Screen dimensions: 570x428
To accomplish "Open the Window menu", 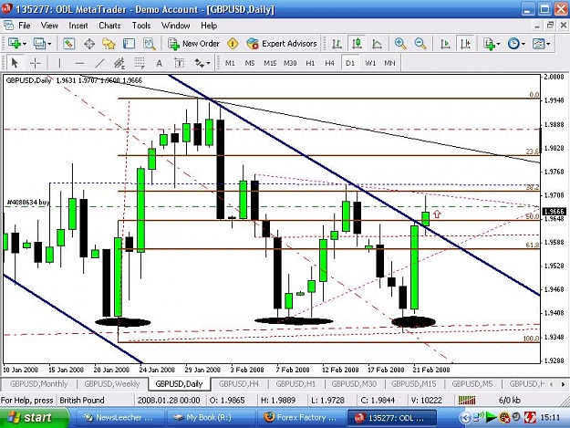I will (176, 26).
